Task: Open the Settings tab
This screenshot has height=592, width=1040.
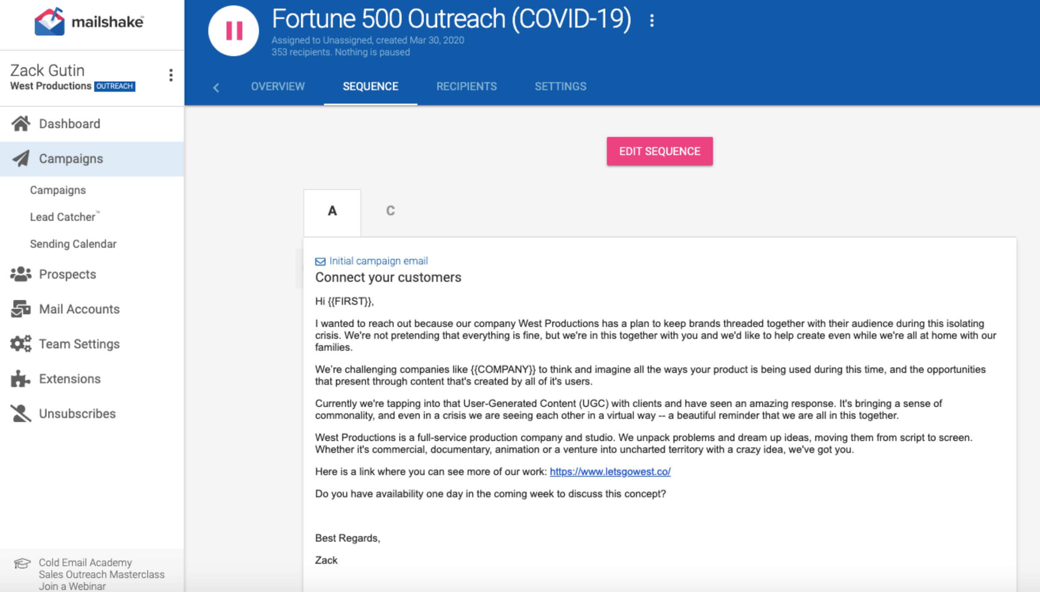Action: (560, 87)
